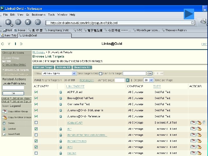Screen dimensions: 208x156
Task: Reload the page with the Reload button
Action: pyautogui.click(x=28, y=22)
